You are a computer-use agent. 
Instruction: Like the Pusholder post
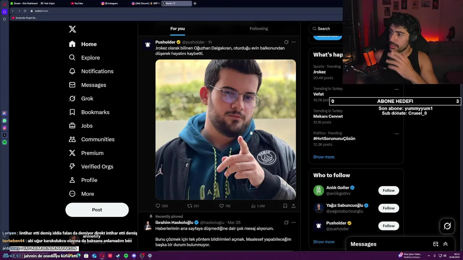pyautogui.click(x=225, y=206)
